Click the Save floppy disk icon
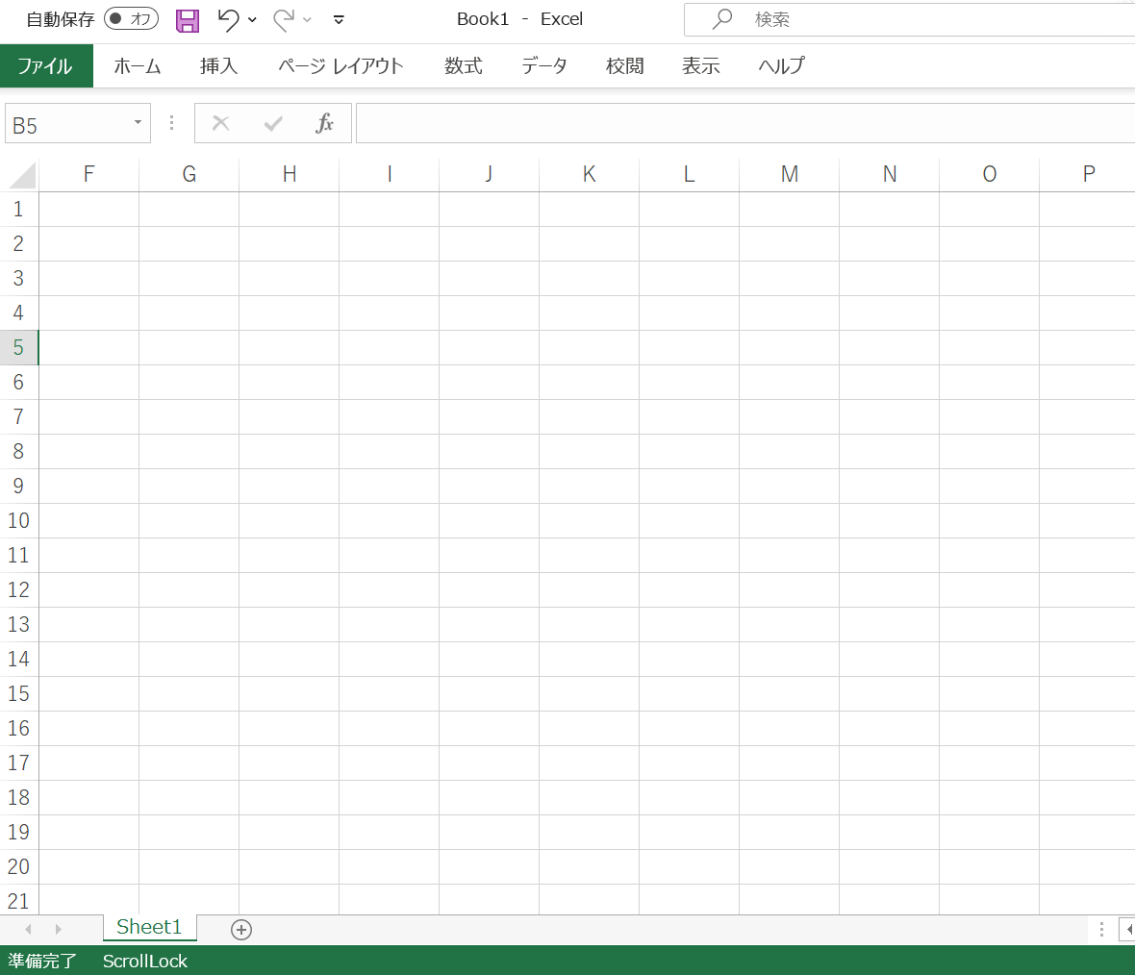Image resolution: width=1135 pixels, height=975 pixels. pyautogui.click(x=188, y=20)
